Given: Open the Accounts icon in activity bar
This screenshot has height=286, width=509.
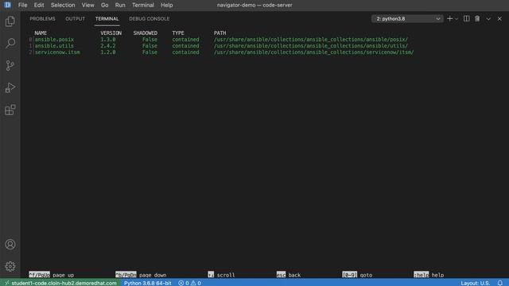Looking at the screenshot, I should pos(10,244).
